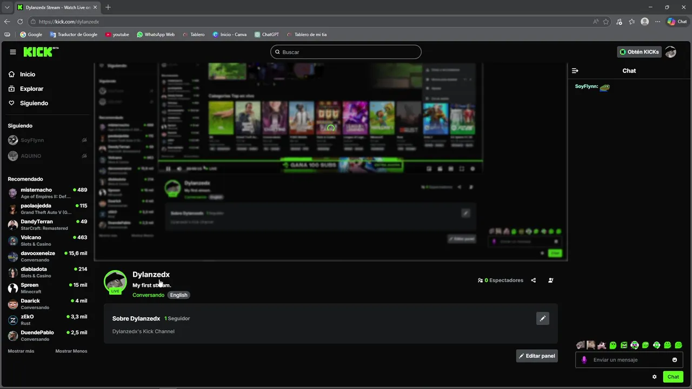This screenshot has height=389, width=692.
Task: Click the Editar panel button
Action: tap(537, 356)
